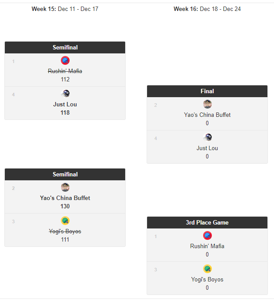Click Just Lou helmet avatar in Final
This screenshot has width=274, height=302.
(207, 137)
